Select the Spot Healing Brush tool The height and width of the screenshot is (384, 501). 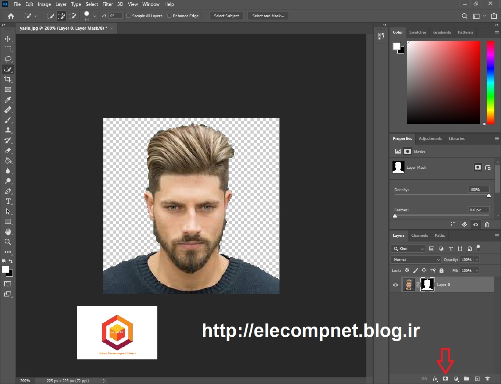[x=8, y=110]
